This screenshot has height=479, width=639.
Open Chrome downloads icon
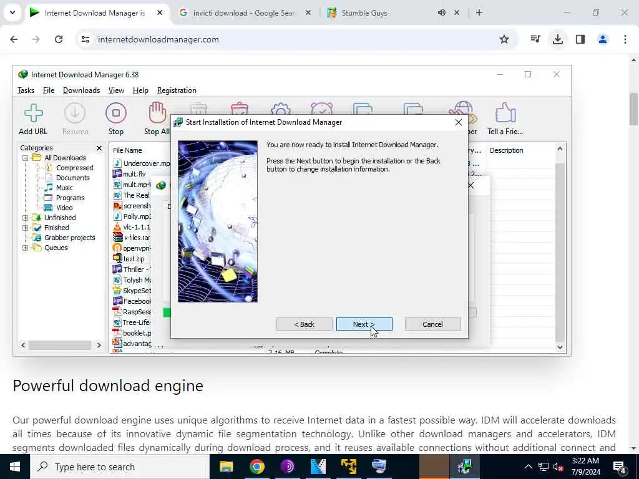coord(558,39)
